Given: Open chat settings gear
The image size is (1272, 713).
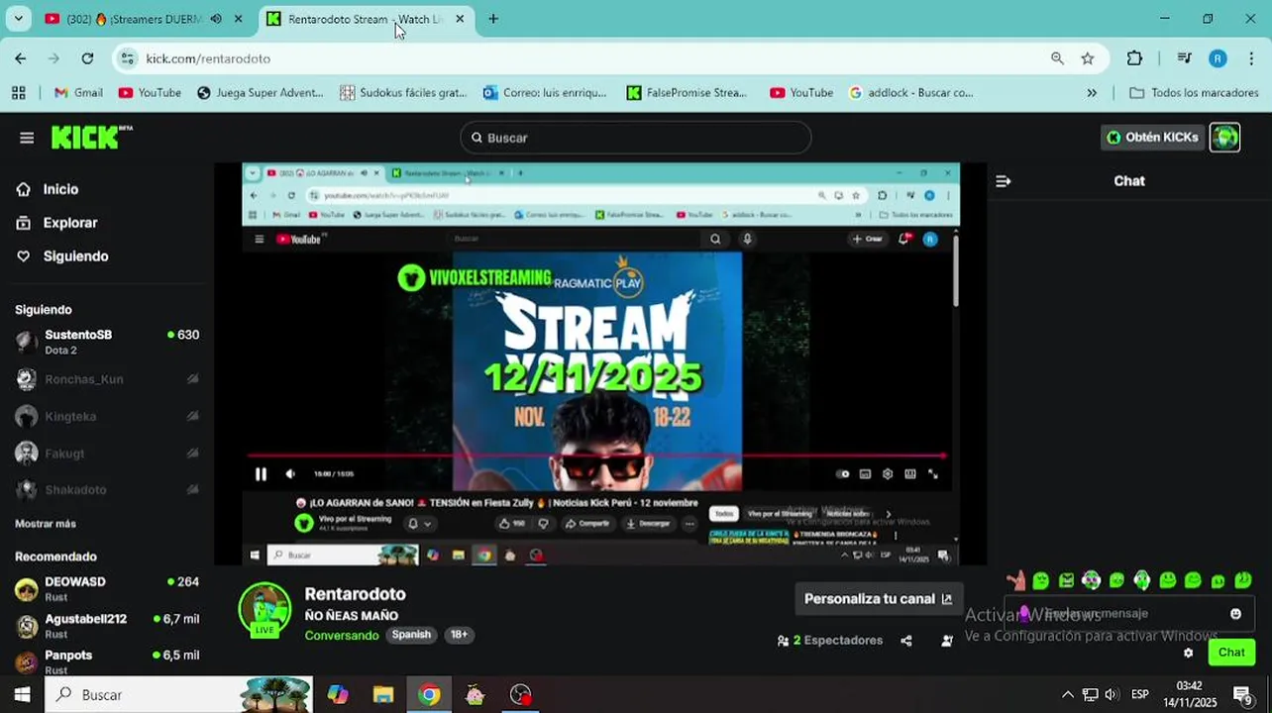Looking at the screenshot, I should (1189, 653).
